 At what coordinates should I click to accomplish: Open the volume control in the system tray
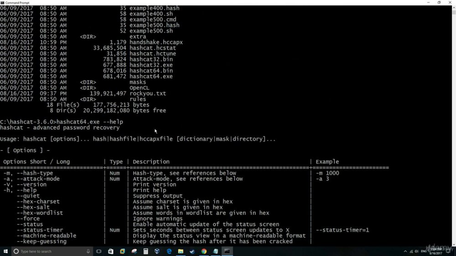coord(416,251)
